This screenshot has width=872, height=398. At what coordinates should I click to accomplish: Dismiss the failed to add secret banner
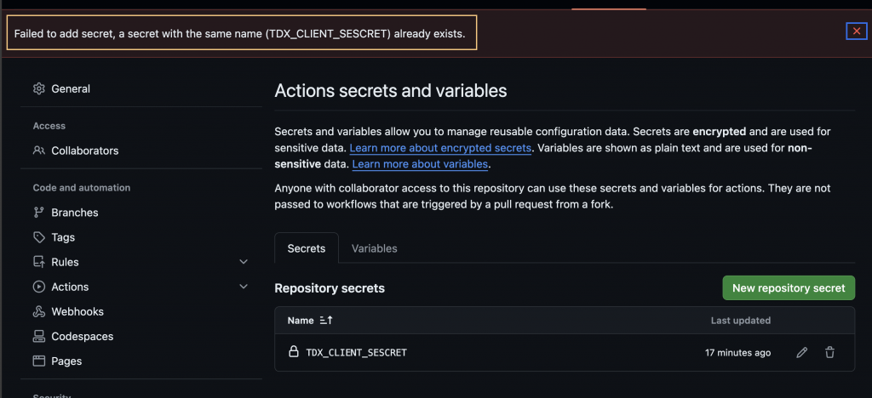[856, 31]
